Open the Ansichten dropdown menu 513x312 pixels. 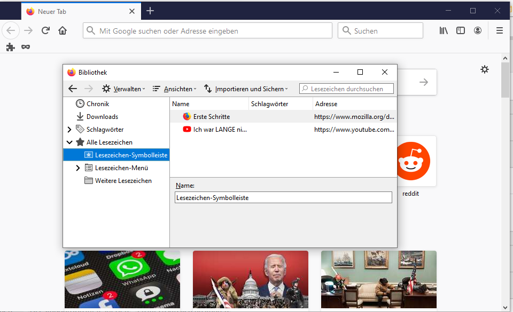[174, 89]
